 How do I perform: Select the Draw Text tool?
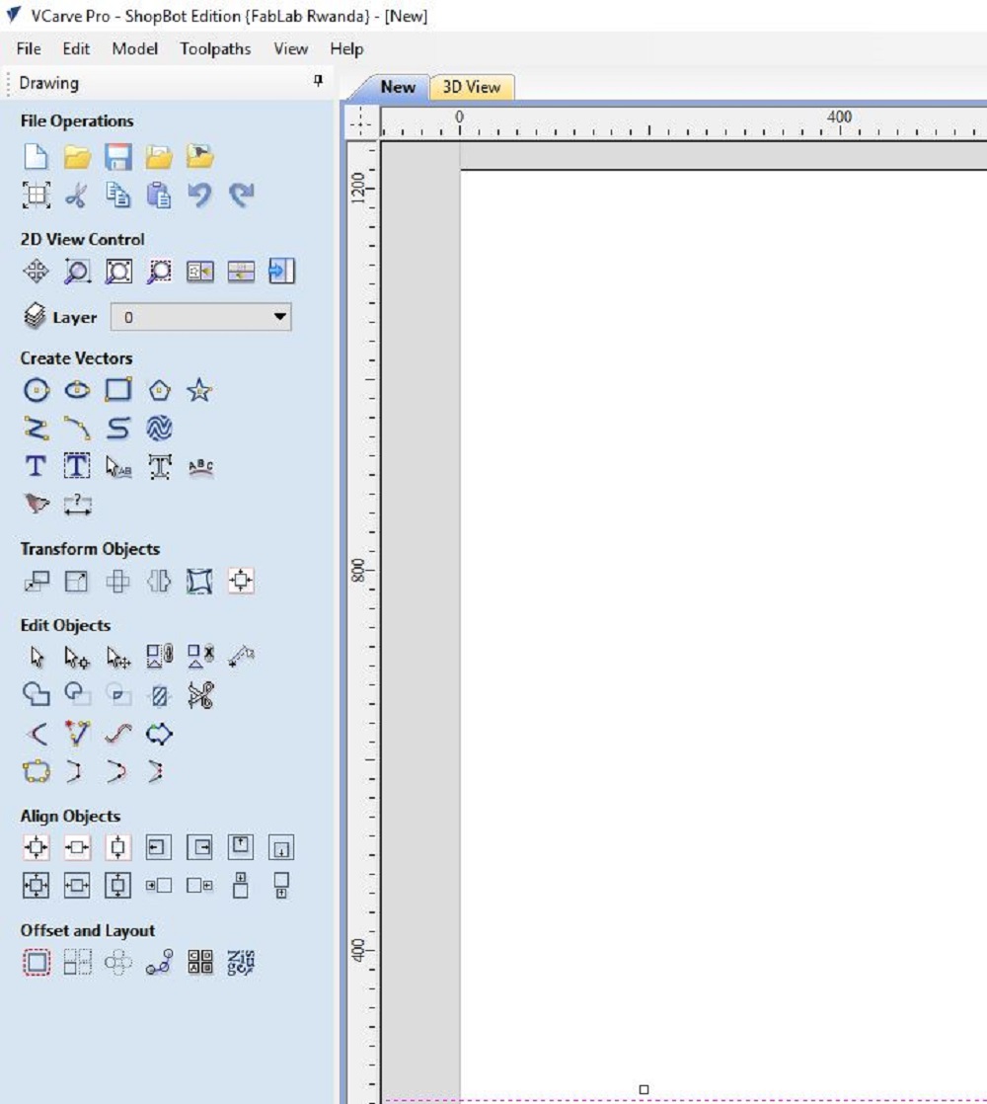coord(36,466)
